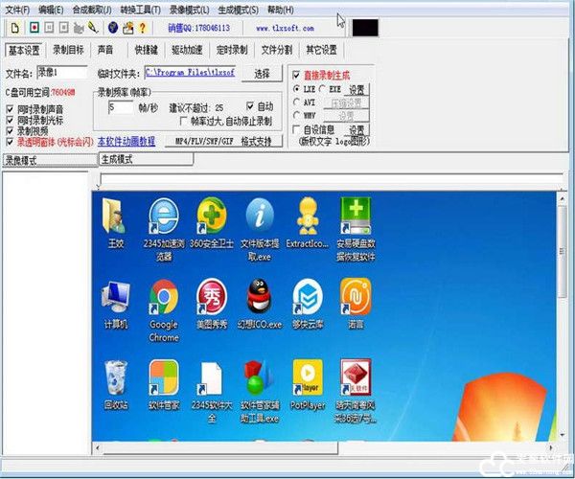
Task: Click the yellow help question mark icon
Action: pyautogui.click(x=143, y=28)
